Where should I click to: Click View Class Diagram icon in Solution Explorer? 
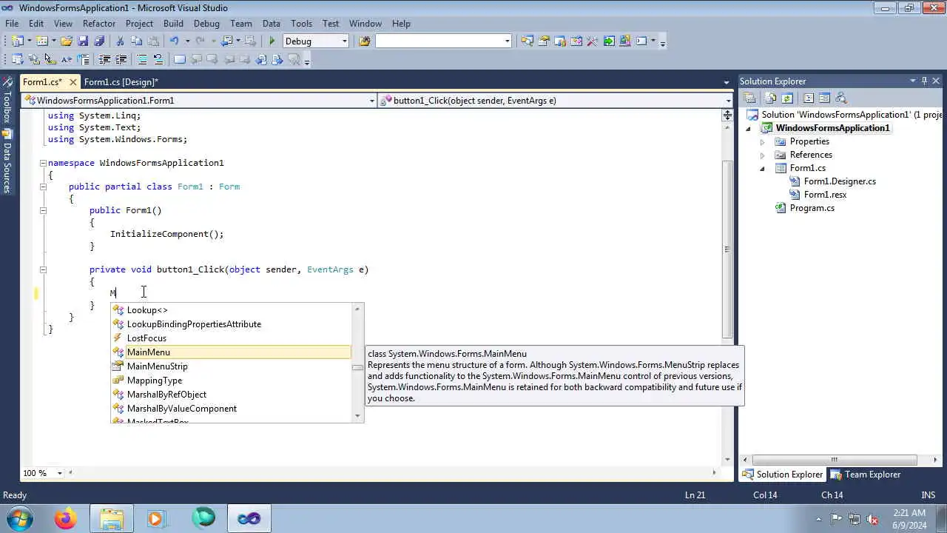(841, 98)
